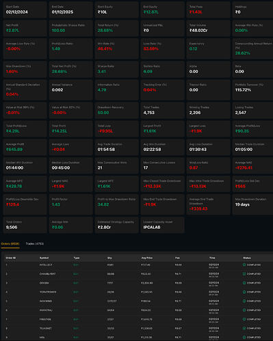This screenshot has width=273, height=341.
Task: Click the Fee column header
Action: click(x=177, y=258)
